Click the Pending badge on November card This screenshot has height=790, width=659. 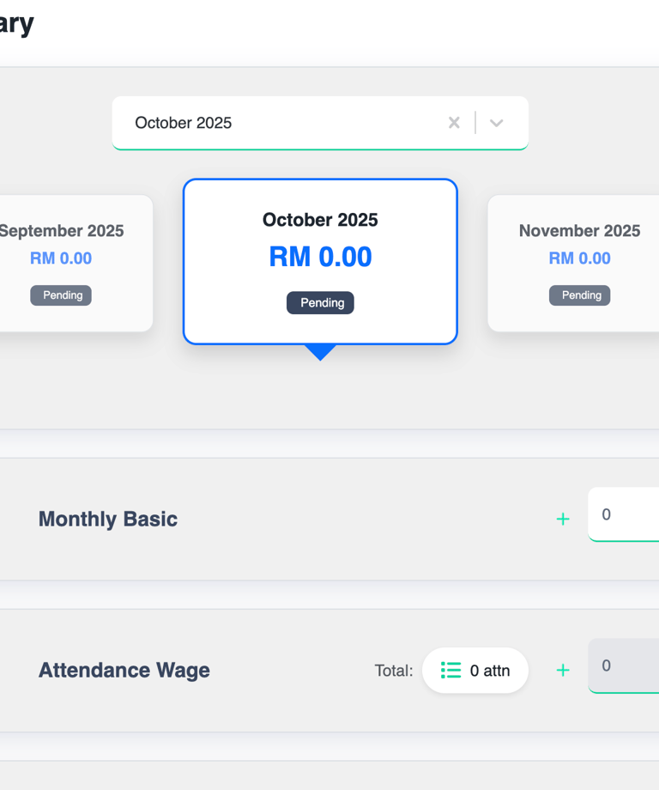(580, 295)
